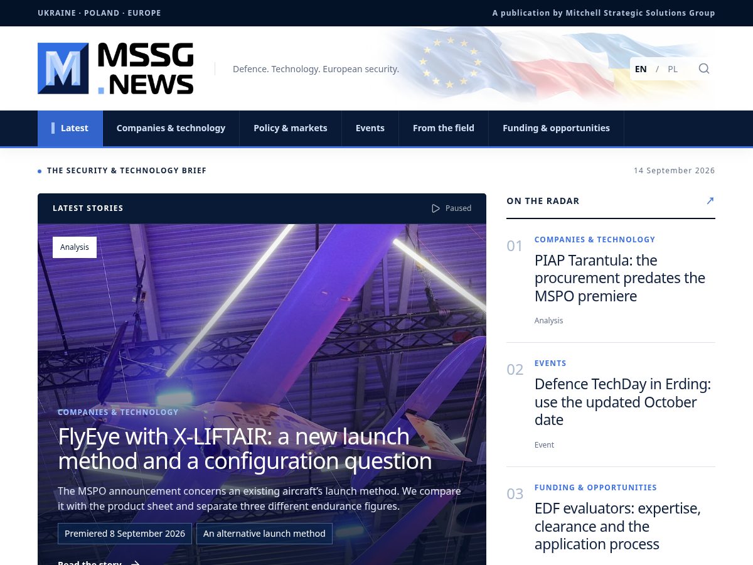Open the FlyEye with X-LIFTAIR headline
The image size is (753, 565).
point(245,448)
